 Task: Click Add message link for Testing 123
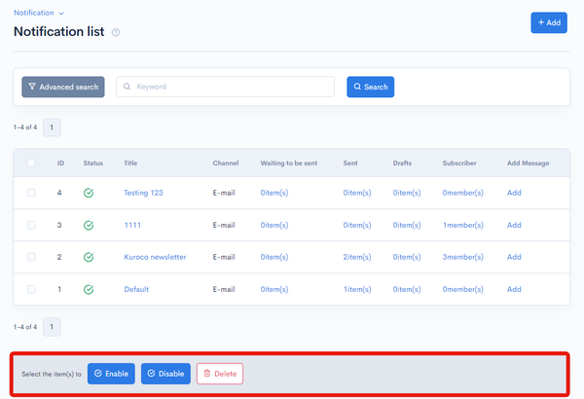(x=514, y=193)
